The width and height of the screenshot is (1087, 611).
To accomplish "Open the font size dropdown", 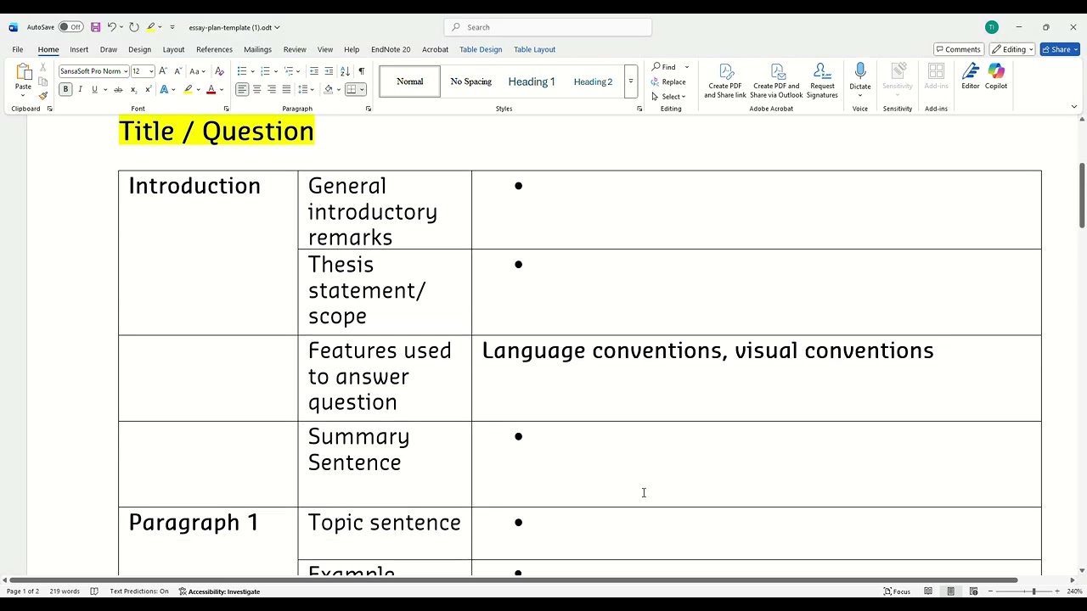I will point(151,71).
